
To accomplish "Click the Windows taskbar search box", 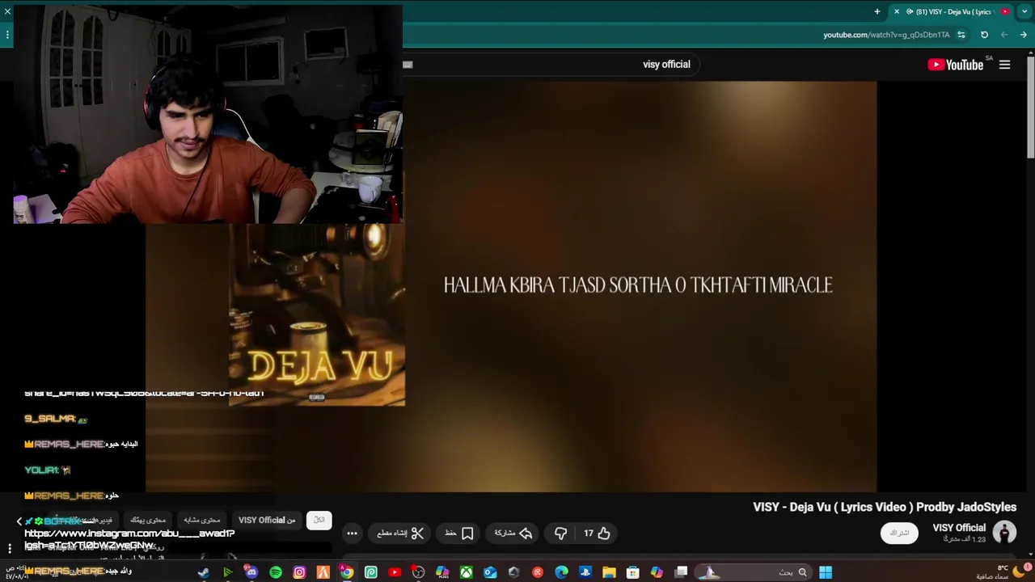I will (752, 572).
